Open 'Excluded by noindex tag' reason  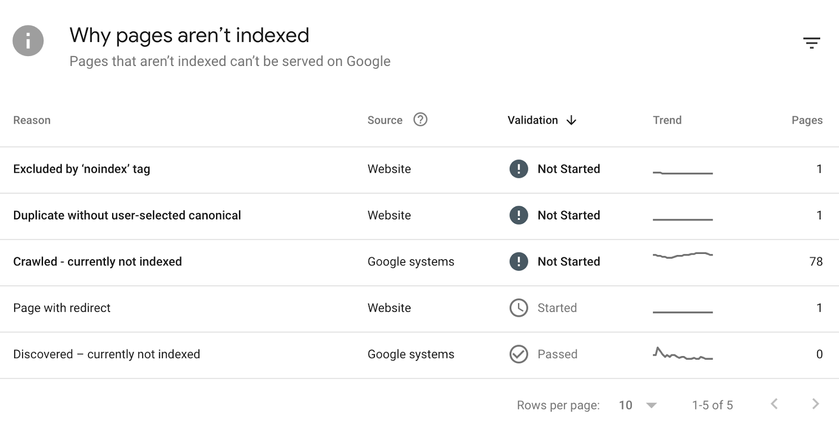82,169
